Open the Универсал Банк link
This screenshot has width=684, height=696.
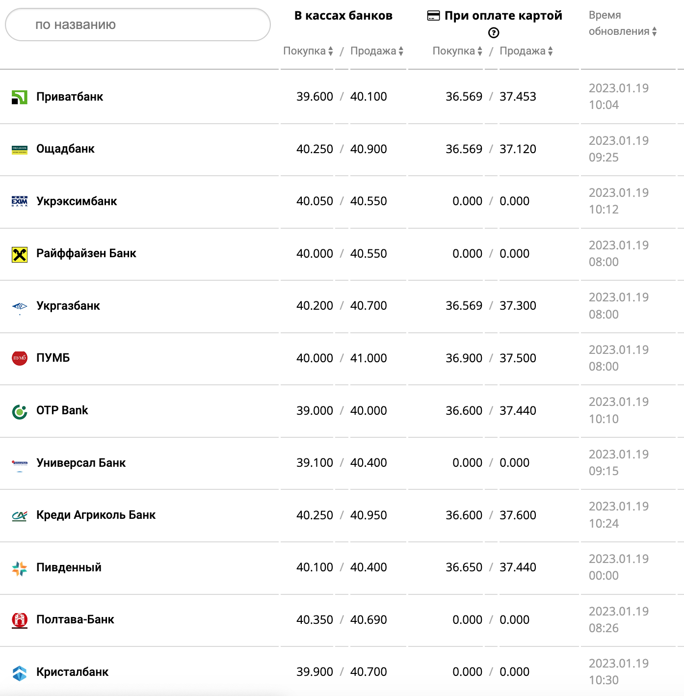[81, 463]
